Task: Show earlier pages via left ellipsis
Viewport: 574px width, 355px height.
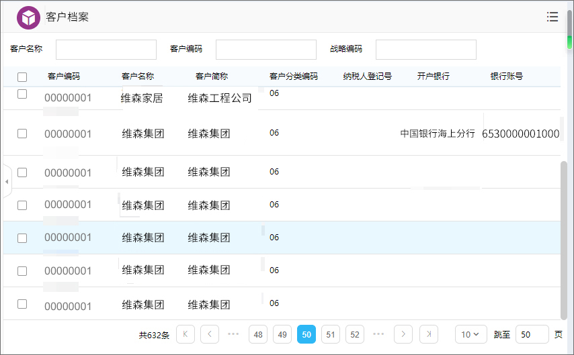Action: point(233,334)
